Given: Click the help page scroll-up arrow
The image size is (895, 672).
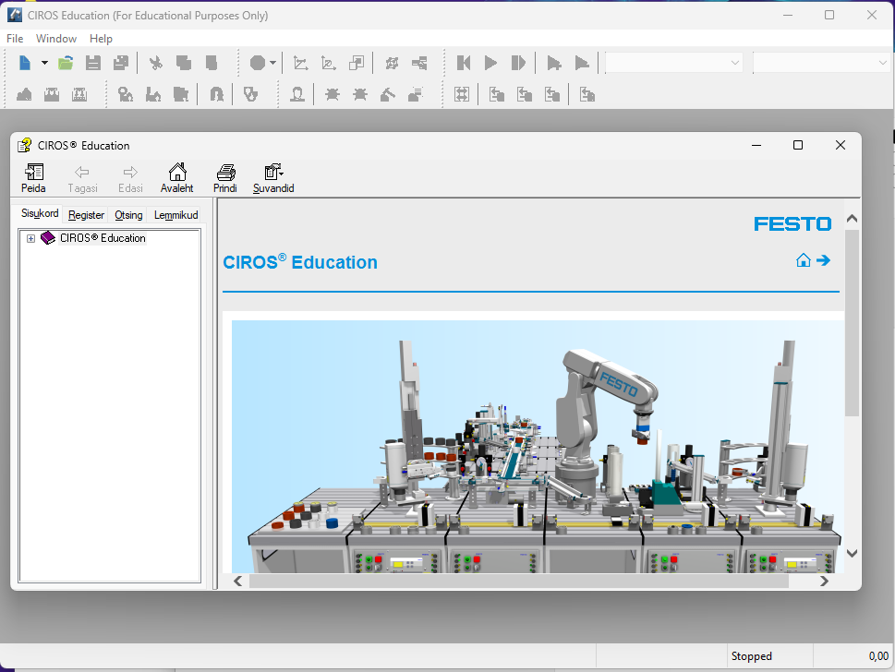Looking at the screenshot, I should (x=852, y=219).
